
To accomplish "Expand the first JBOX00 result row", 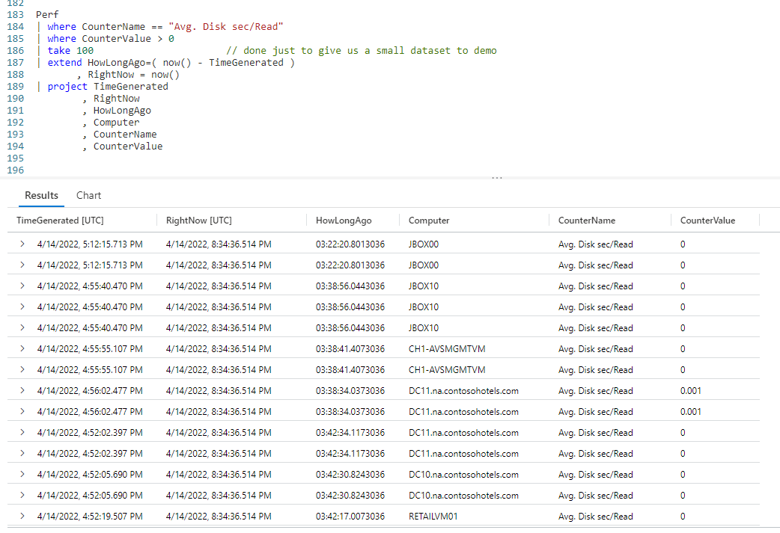I will point(20,244).
